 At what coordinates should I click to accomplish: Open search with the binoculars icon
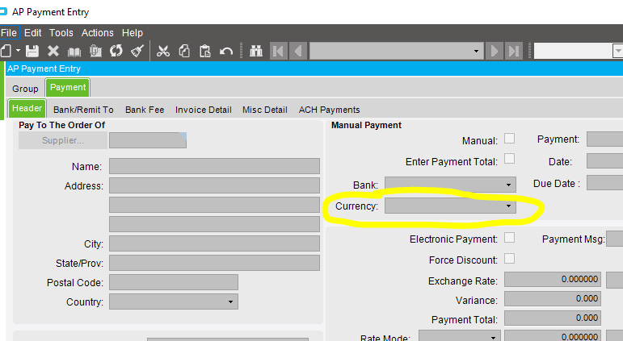coord(256,51)
